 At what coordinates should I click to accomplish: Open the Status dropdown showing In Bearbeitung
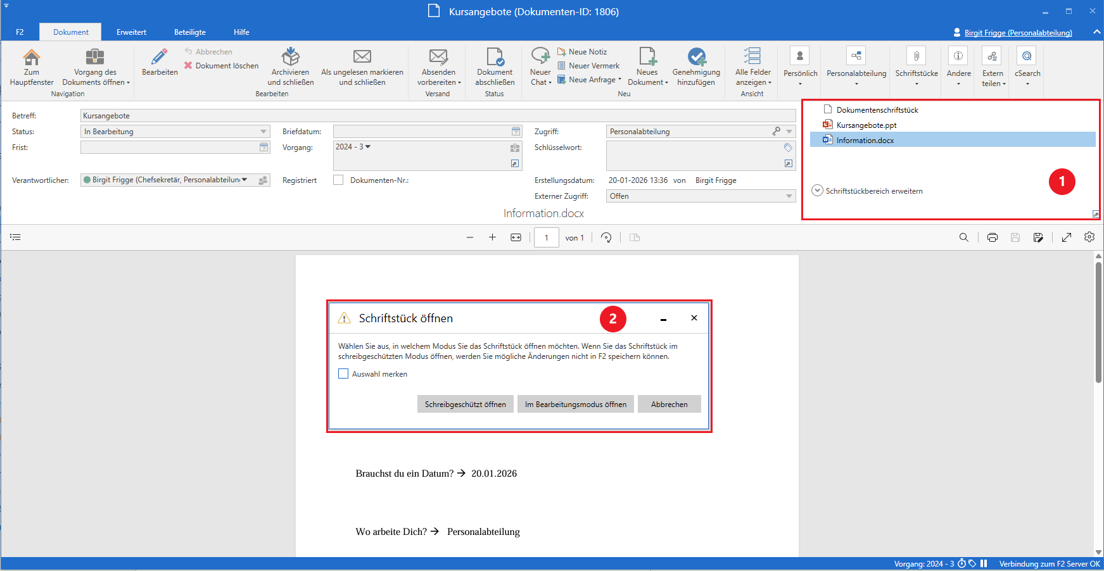(x=264, y=131)
